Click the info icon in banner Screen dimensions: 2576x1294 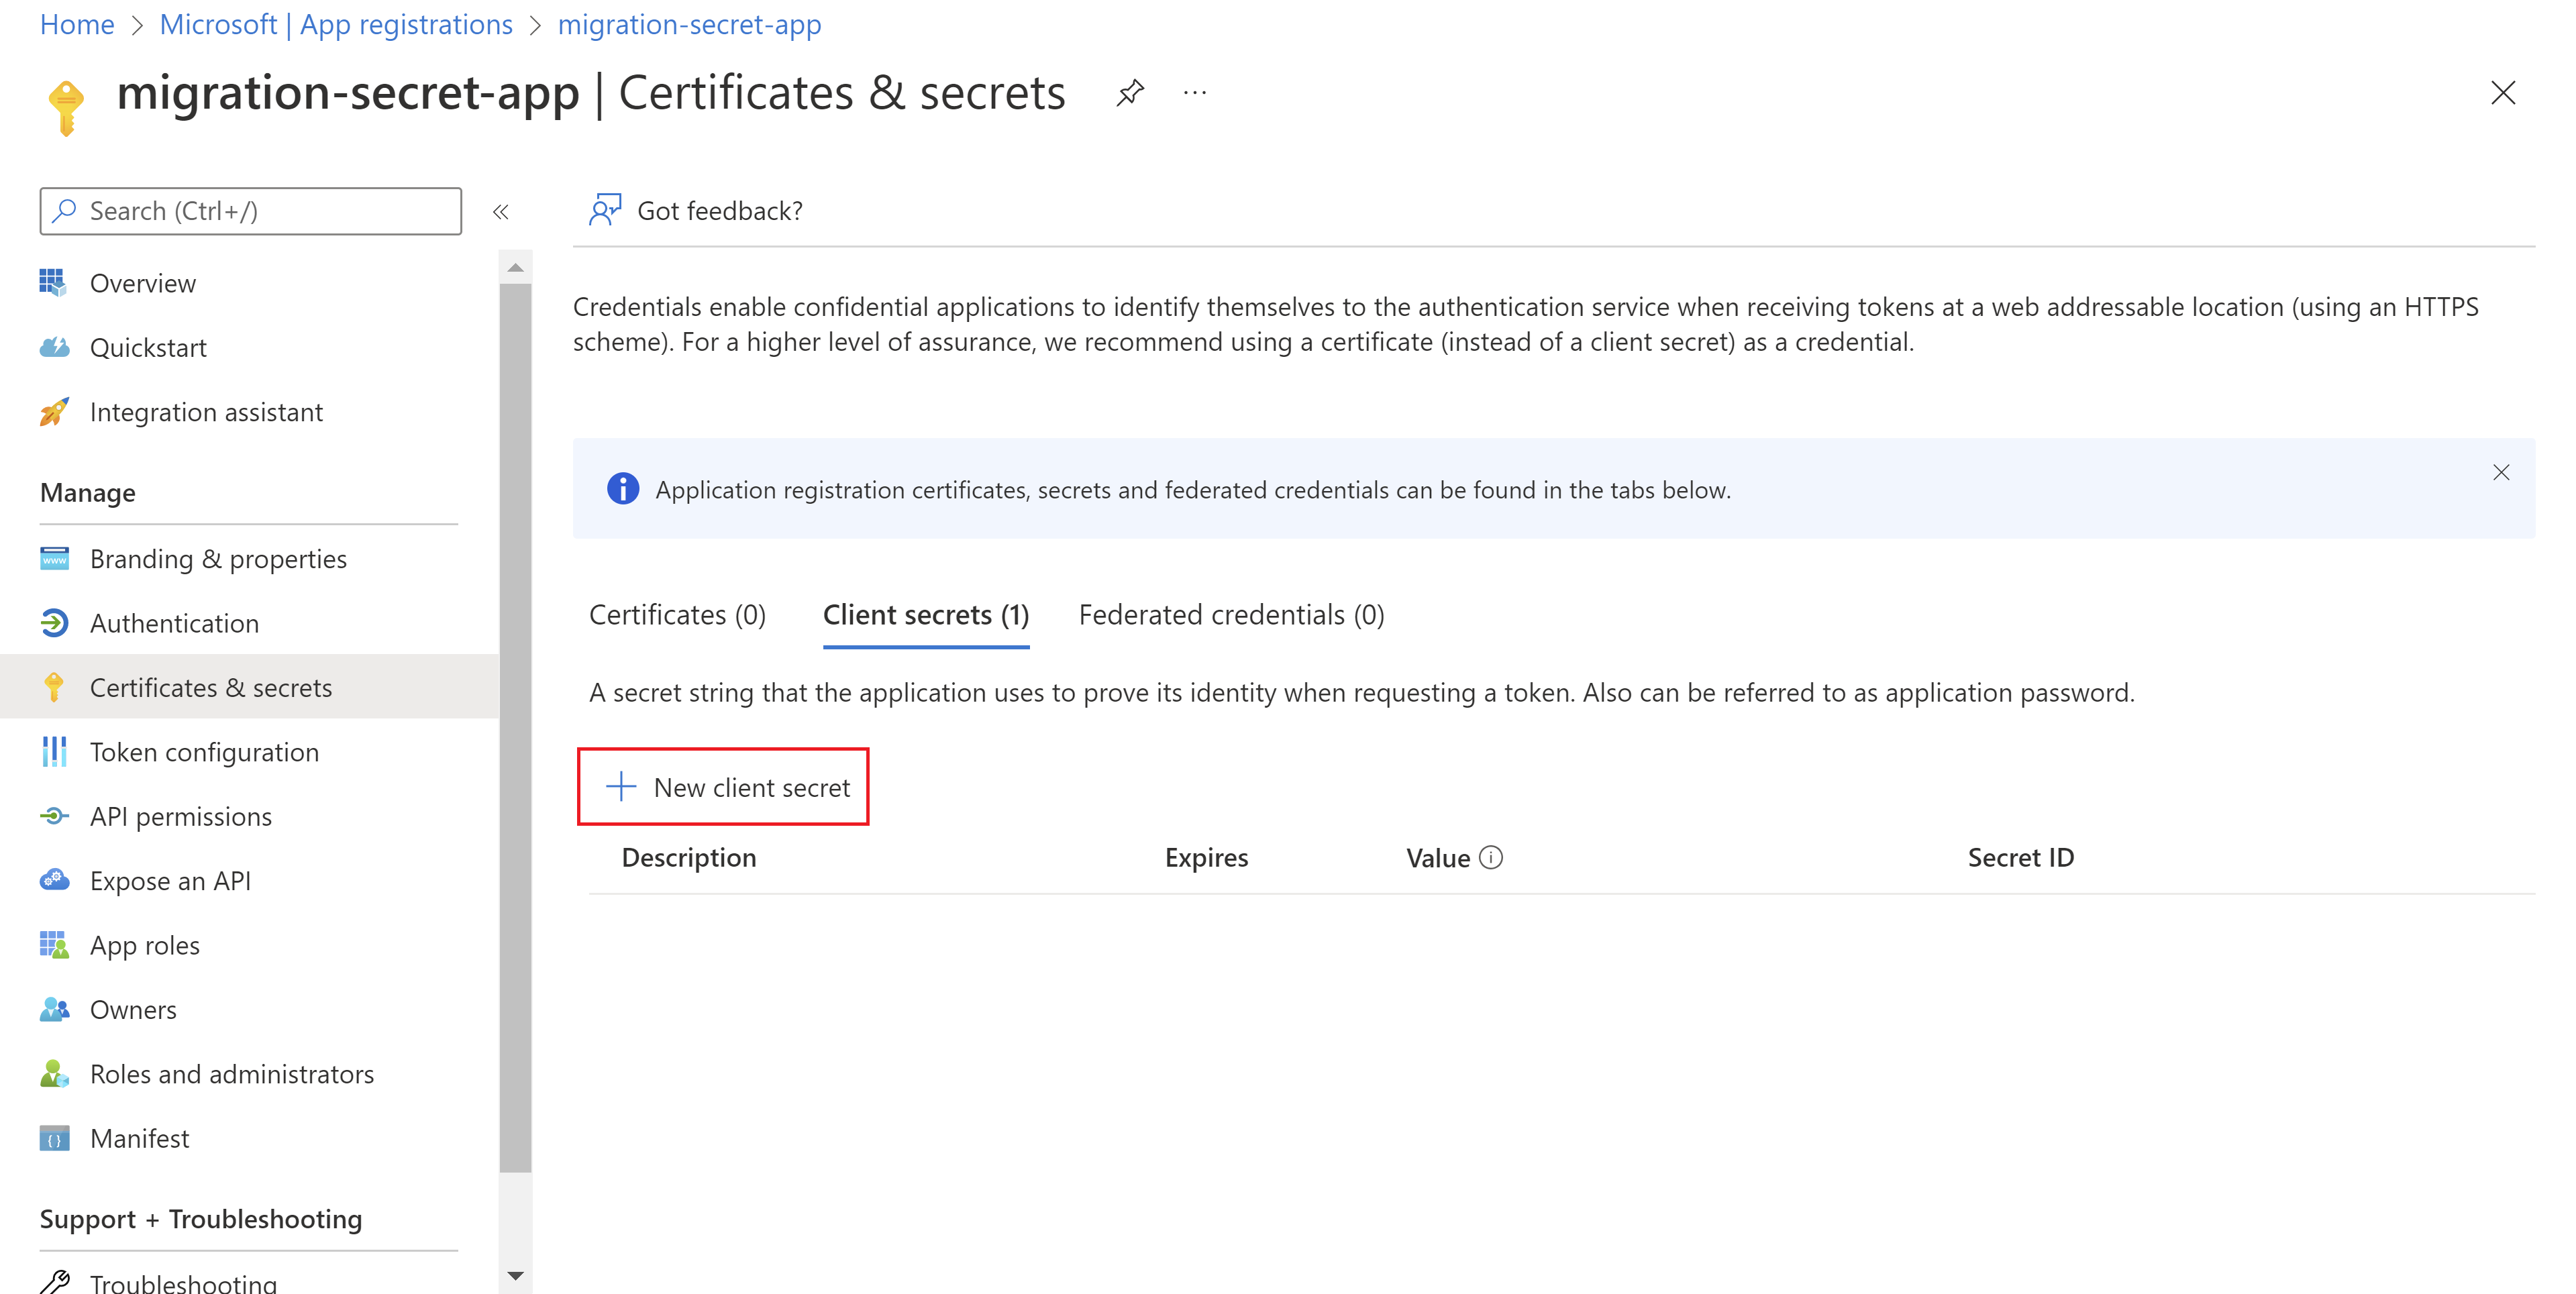623,489
